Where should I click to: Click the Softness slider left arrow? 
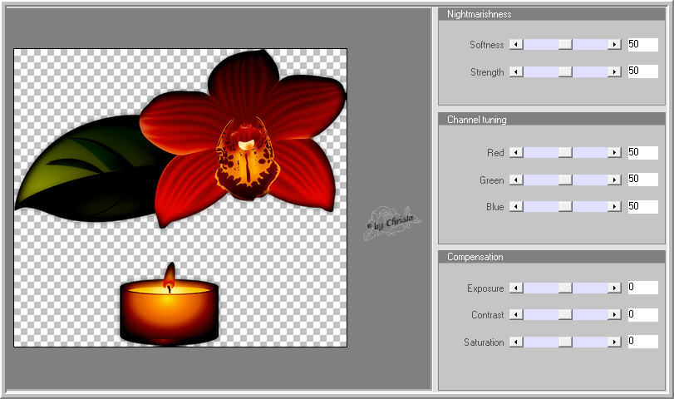pyautogui.click(x=516, y=44)
